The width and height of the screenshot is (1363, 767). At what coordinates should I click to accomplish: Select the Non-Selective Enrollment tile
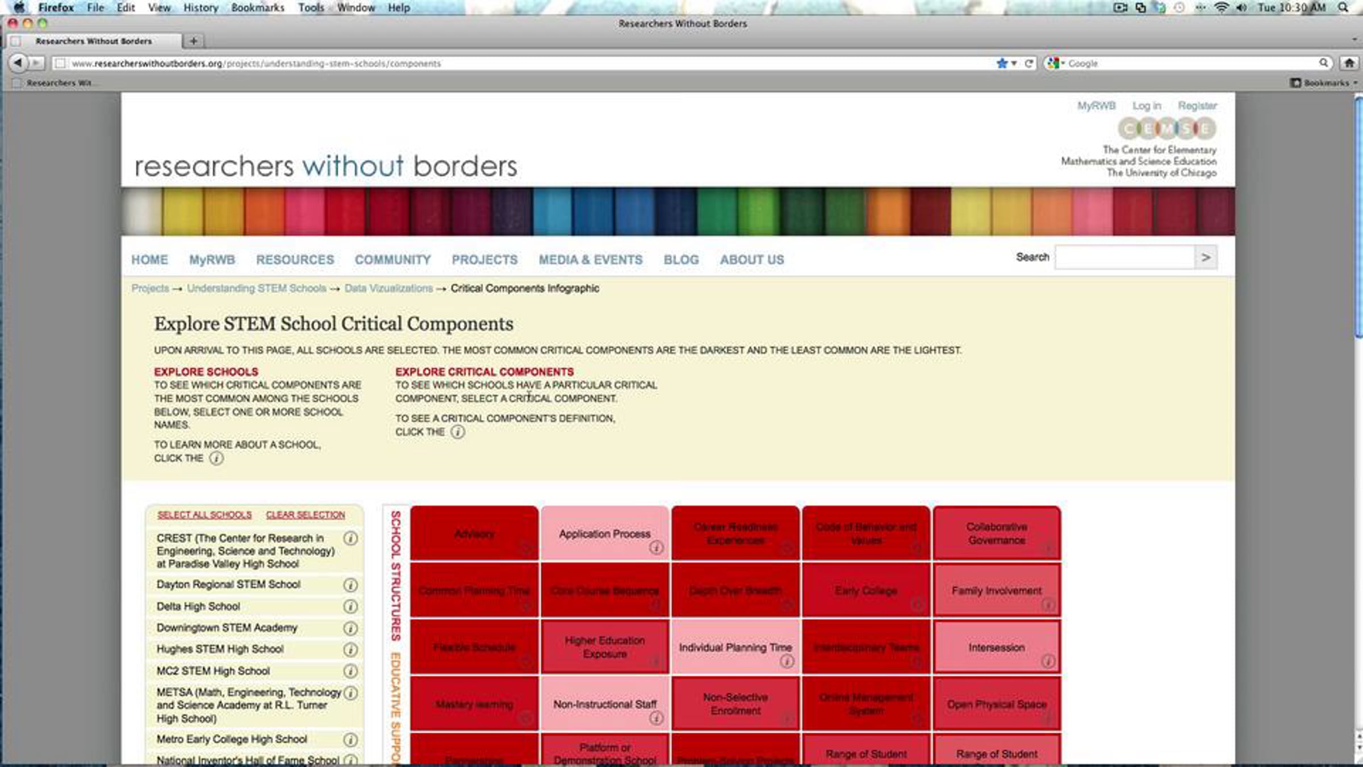click(x=735, y=703)
